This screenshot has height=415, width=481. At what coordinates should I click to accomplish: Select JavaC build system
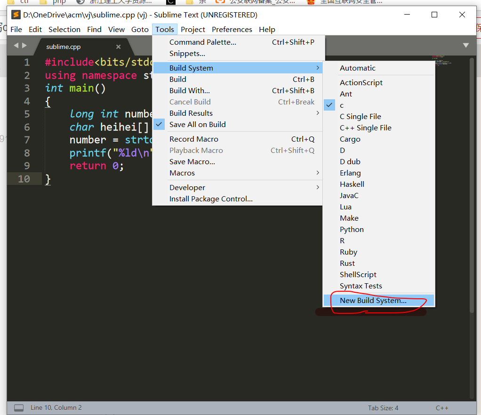(379, 196)
